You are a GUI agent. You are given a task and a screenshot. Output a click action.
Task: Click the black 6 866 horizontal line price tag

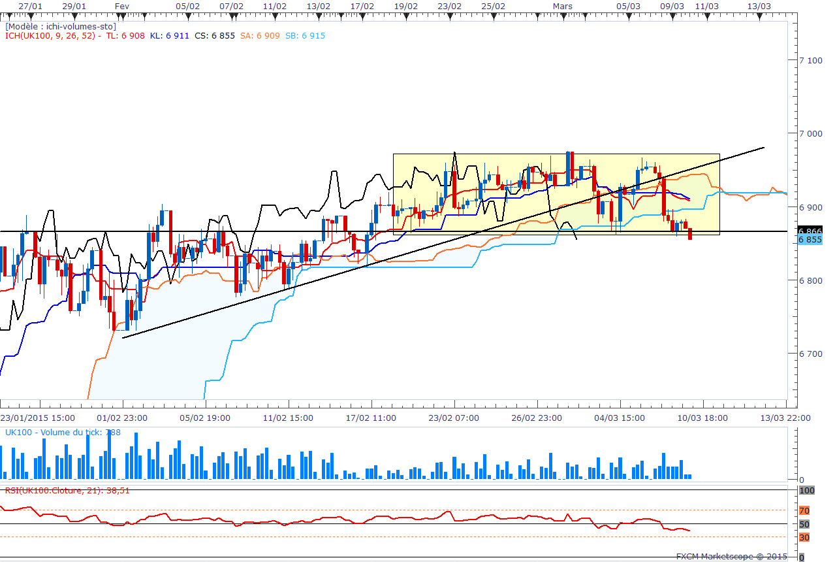(x=810, y=231)
